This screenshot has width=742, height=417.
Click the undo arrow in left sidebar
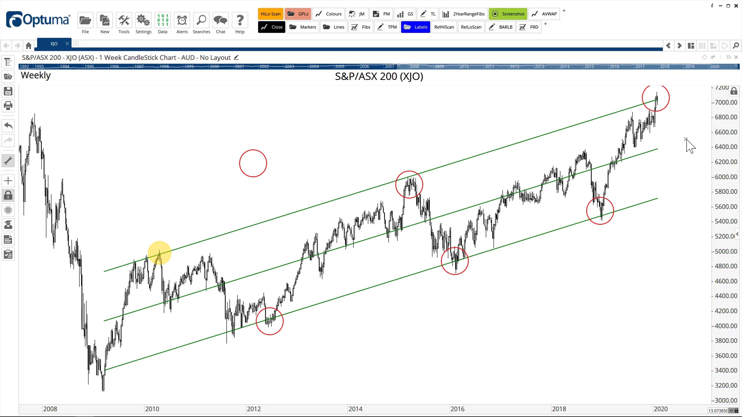click(x=8, y=126)
